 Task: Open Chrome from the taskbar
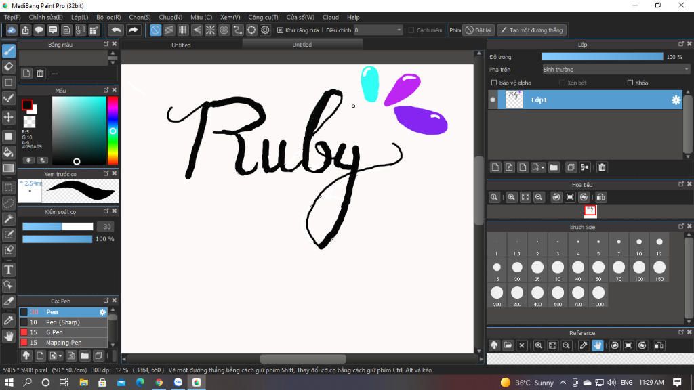[159, 383]
